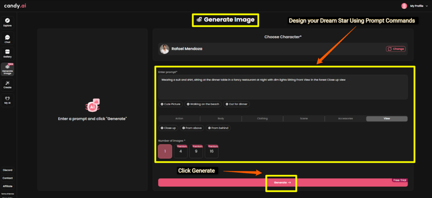Click the Choose Character label
Viewport: 432px width, 198px height.
[x=283, y=37]
